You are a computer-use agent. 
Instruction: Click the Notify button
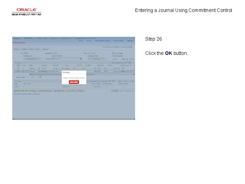(x=71, y=91)
